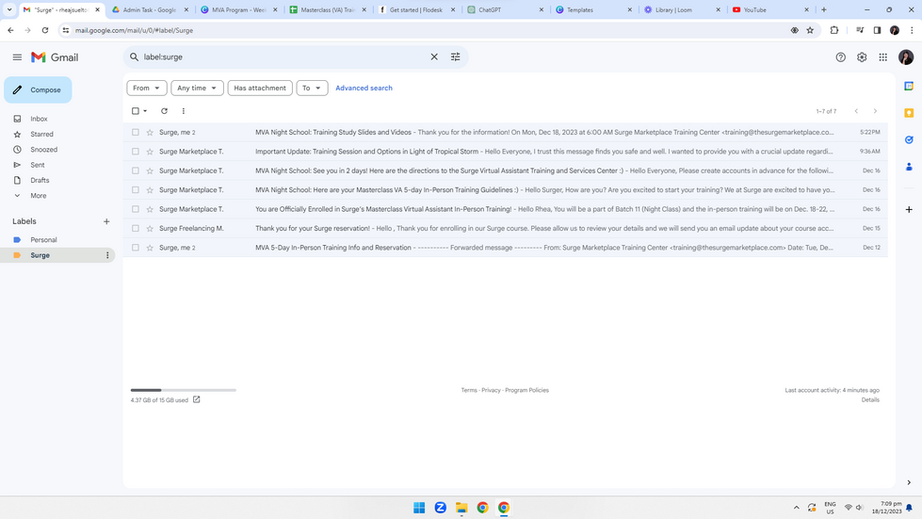Open the From filter dropdown
Image resolution: width=922 pixels, height=519 pixels.
click(x=146, y=89)
